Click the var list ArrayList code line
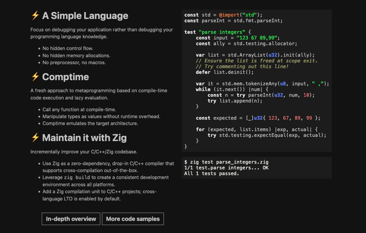 pyautogui.click(x=255, y=55)
